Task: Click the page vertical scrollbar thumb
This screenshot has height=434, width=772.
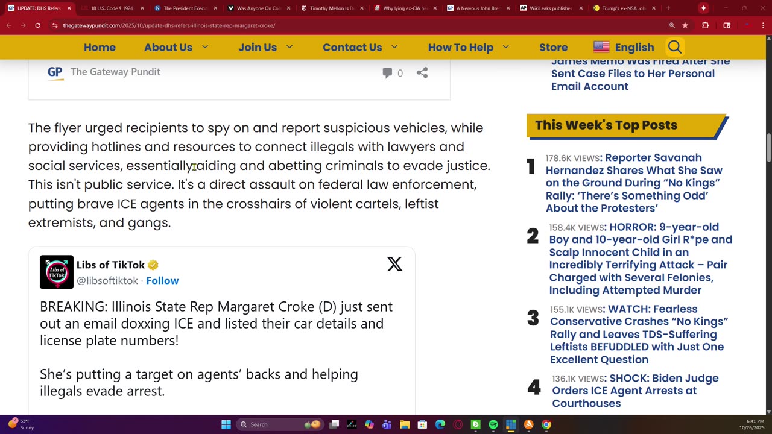Action: coord(768,146)
